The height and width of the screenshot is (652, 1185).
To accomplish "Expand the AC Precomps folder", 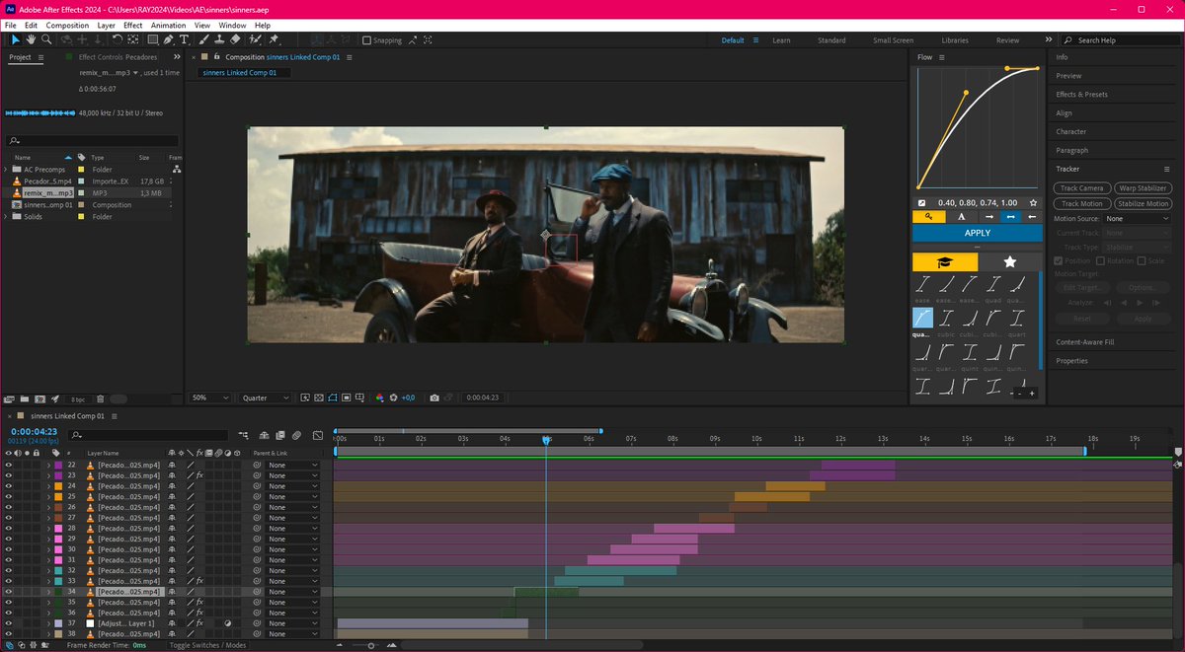I will (6, 170).
